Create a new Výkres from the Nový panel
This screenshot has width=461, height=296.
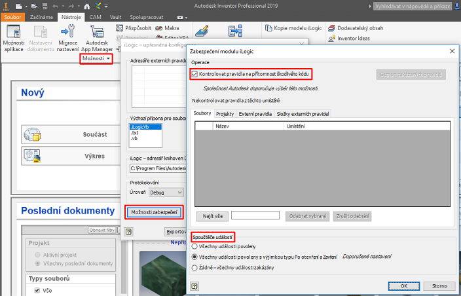(71, 156)
